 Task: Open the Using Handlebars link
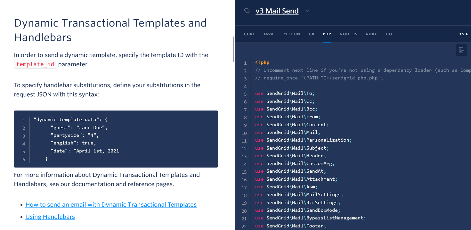click(50, 217)
